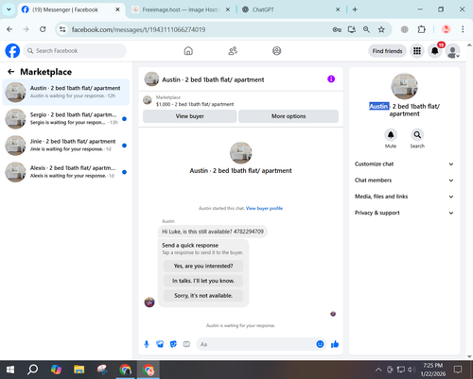Click the purple conversation info icon
Screen dimensions: 473x379
(x=331, y=79)
